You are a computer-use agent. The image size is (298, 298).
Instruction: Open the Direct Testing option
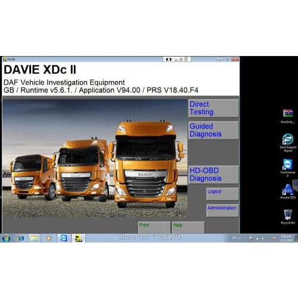coord(213,108)
